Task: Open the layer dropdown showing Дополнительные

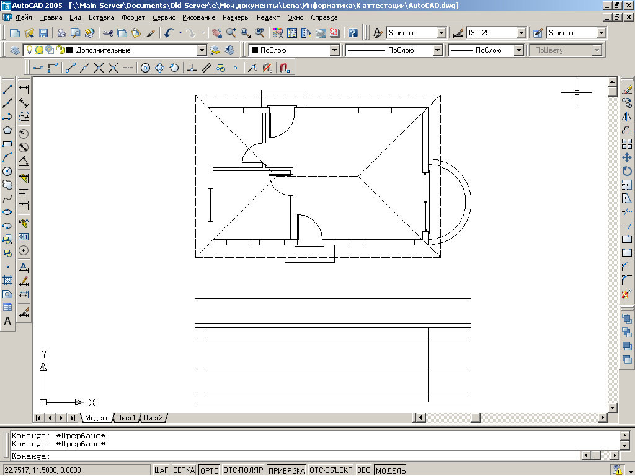Action: (x=201, y=50)
